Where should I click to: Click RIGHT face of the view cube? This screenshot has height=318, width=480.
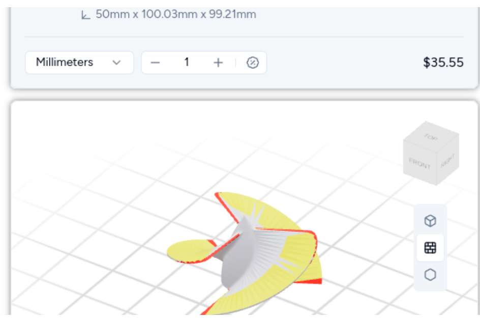click(x=447, y=163)
